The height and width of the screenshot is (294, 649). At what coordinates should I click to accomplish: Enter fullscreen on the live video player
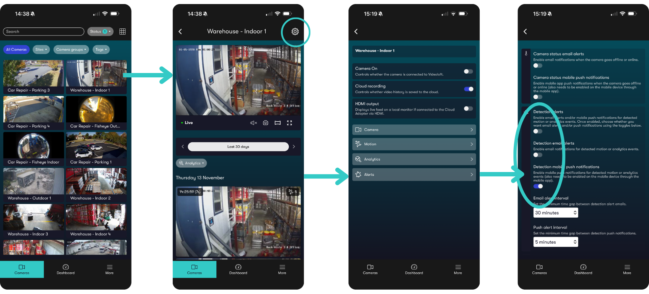coord(289,123)
